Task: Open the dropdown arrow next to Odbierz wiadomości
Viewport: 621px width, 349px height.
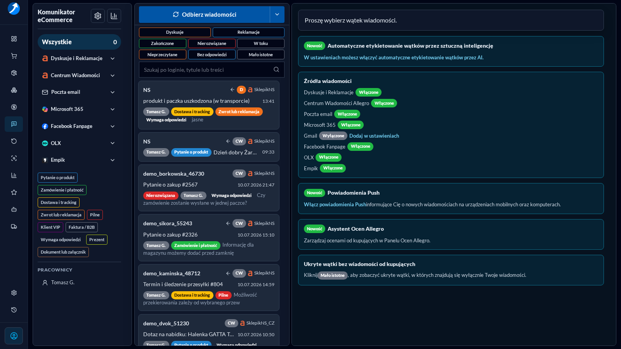Action: click(277, 15)
